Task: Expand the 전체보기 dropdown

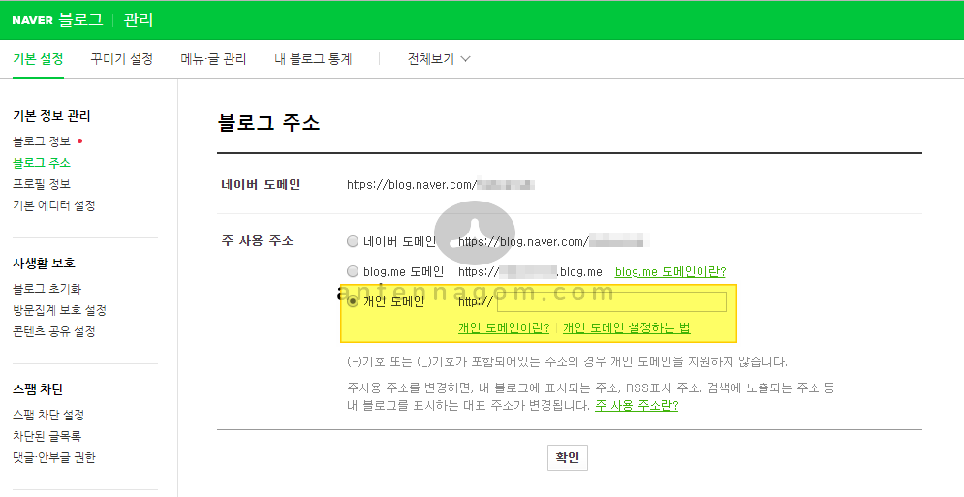Action: click(x=438, y=59)
